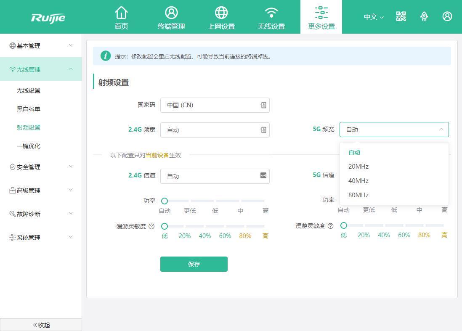This screenshot has height=331, width=462.
Task: Set 2.4G power to 高
Action: click(x=266, y=211)
